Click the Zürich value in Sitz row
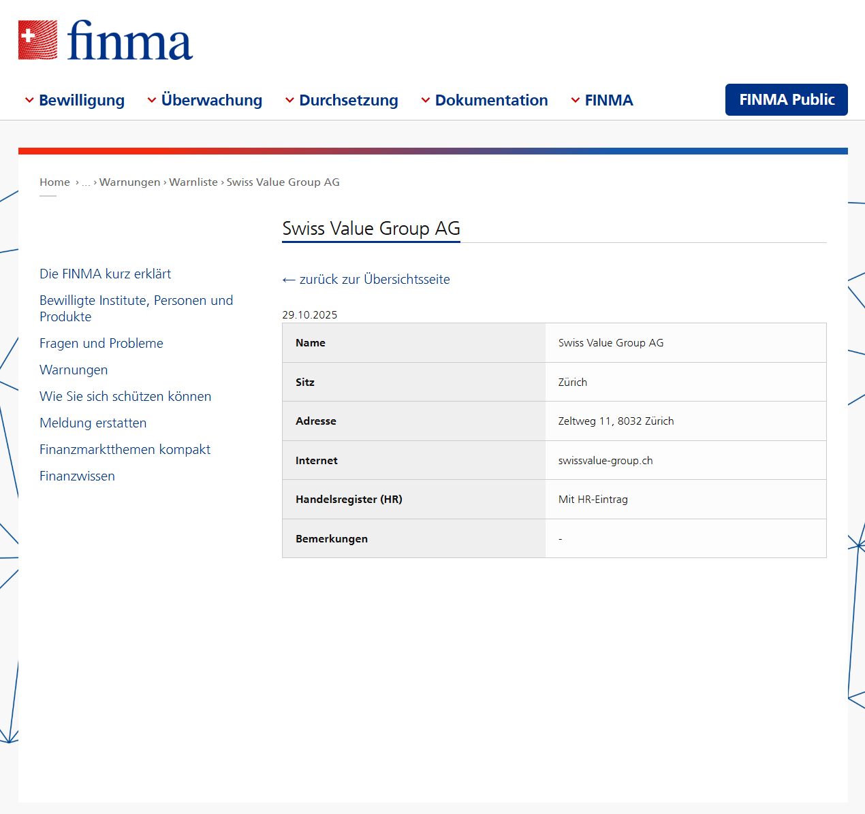The height and width of the screenshot is (814, 865). click(573, 382)
